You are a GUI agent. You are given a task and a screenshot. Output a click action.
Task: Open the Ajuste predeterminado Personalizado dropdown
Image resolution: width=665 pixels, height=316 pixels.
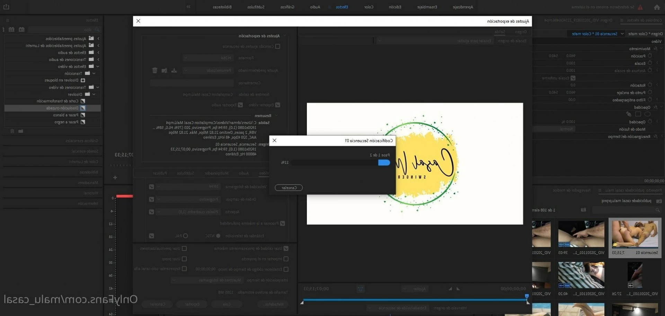(x=208, y=70)
